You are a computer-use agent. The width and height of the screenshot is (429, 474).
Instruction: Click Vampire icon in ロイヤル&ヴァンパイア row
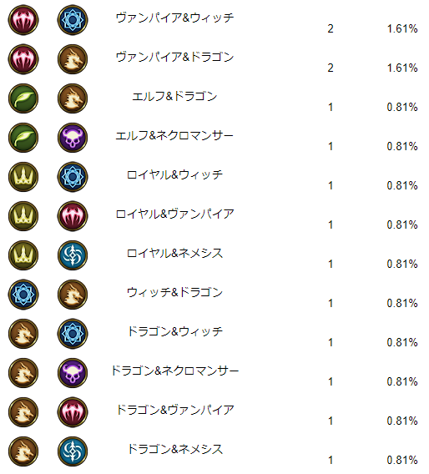point(73,216)
